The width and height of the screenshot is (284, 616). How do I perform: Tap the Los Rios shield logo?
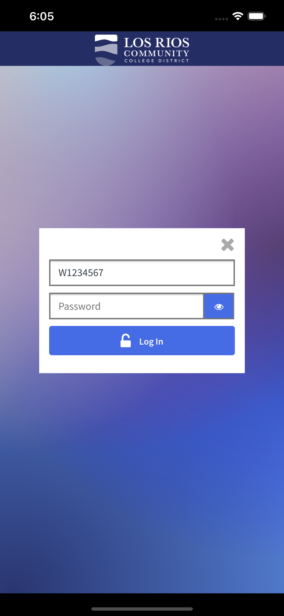point(106,50)
